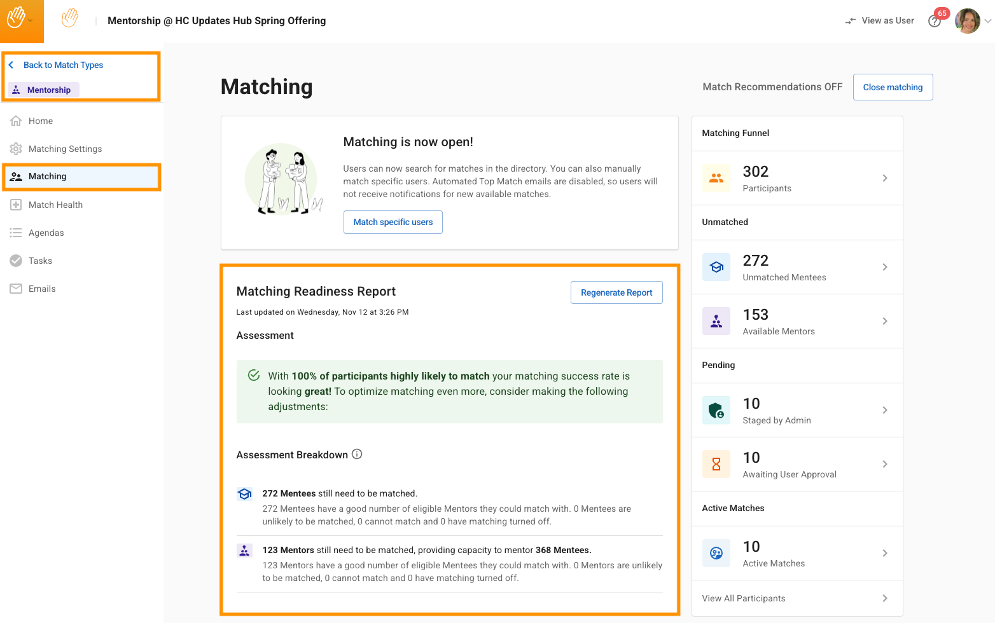Click the Match Health plus icon
The height and width of the screenshot is (623, 995).
16,205
